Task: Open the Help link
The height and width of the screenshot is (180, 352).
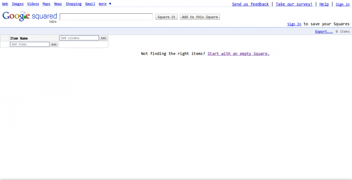Action: pos(324,4)
